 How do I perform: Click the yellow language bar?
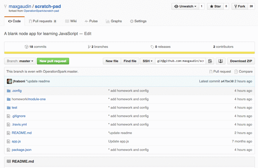click(x=130, y=53)
